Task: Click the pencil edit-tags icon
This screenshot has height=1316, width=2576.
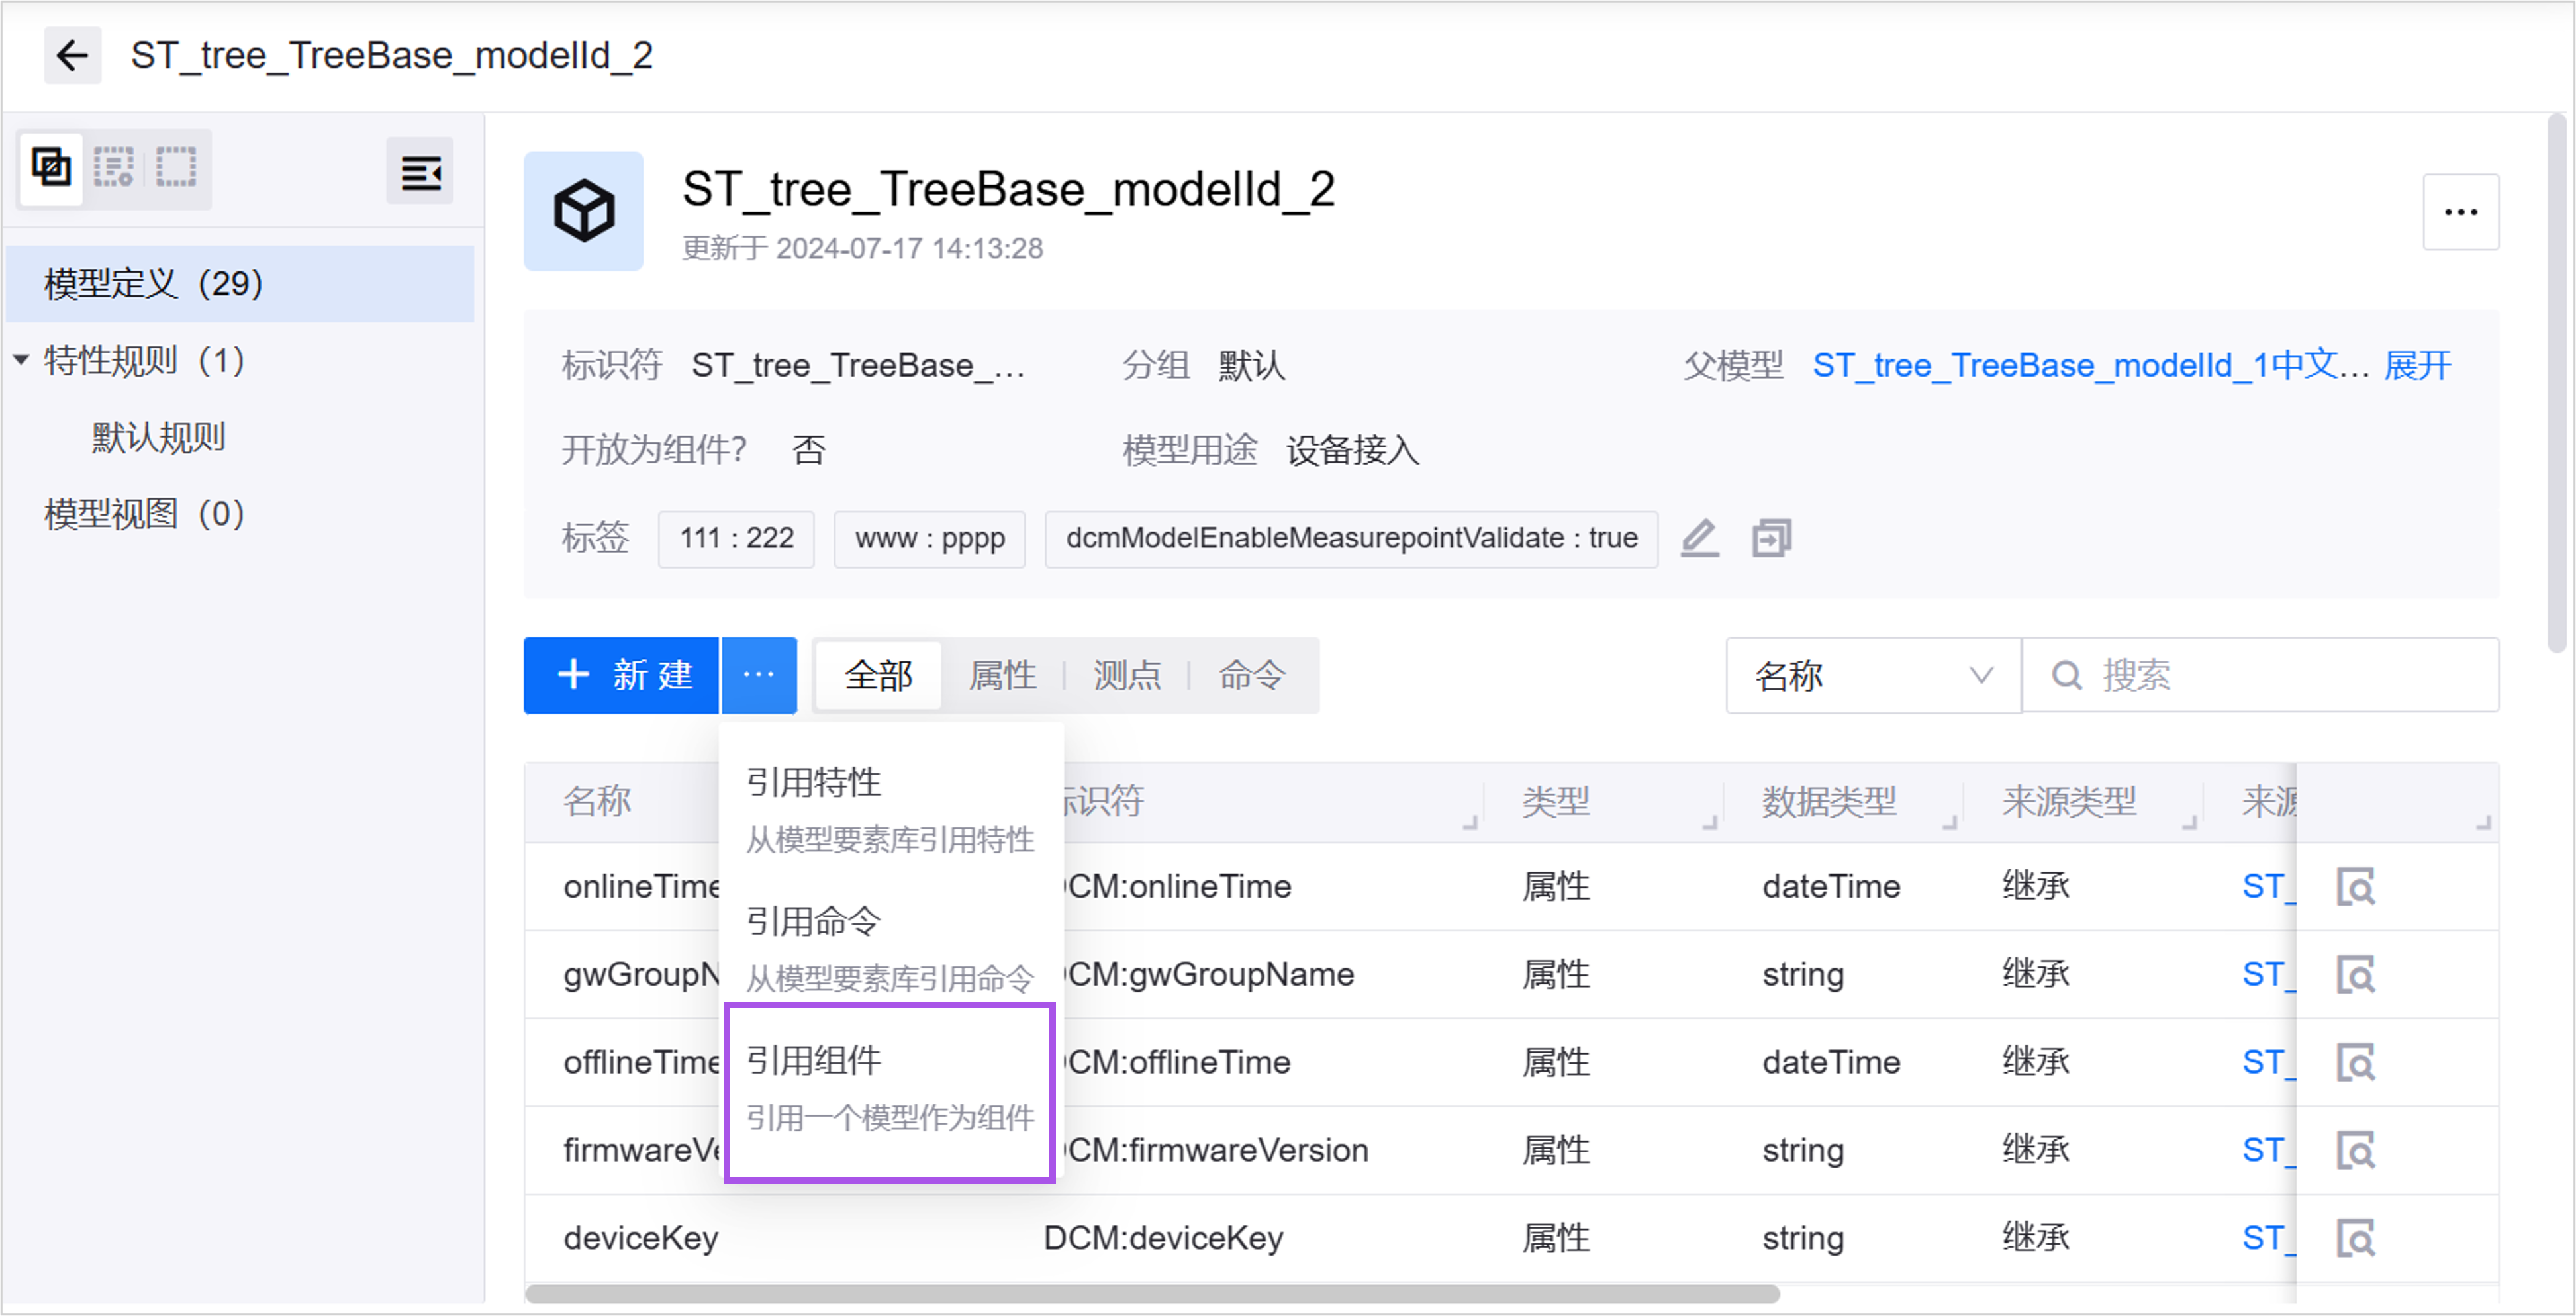Action: click(1699, 538)
